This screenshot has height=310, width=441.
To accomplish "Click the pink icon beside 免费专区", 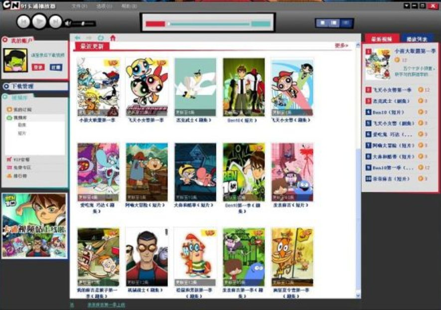I will [9, 167].
